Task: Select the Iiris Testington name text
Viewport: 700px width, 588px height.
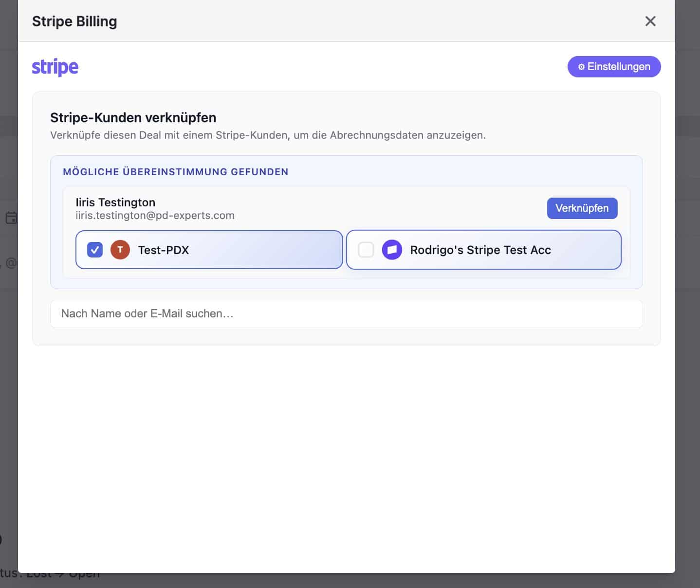Action: pyautogui.click(x=115, y=202)
